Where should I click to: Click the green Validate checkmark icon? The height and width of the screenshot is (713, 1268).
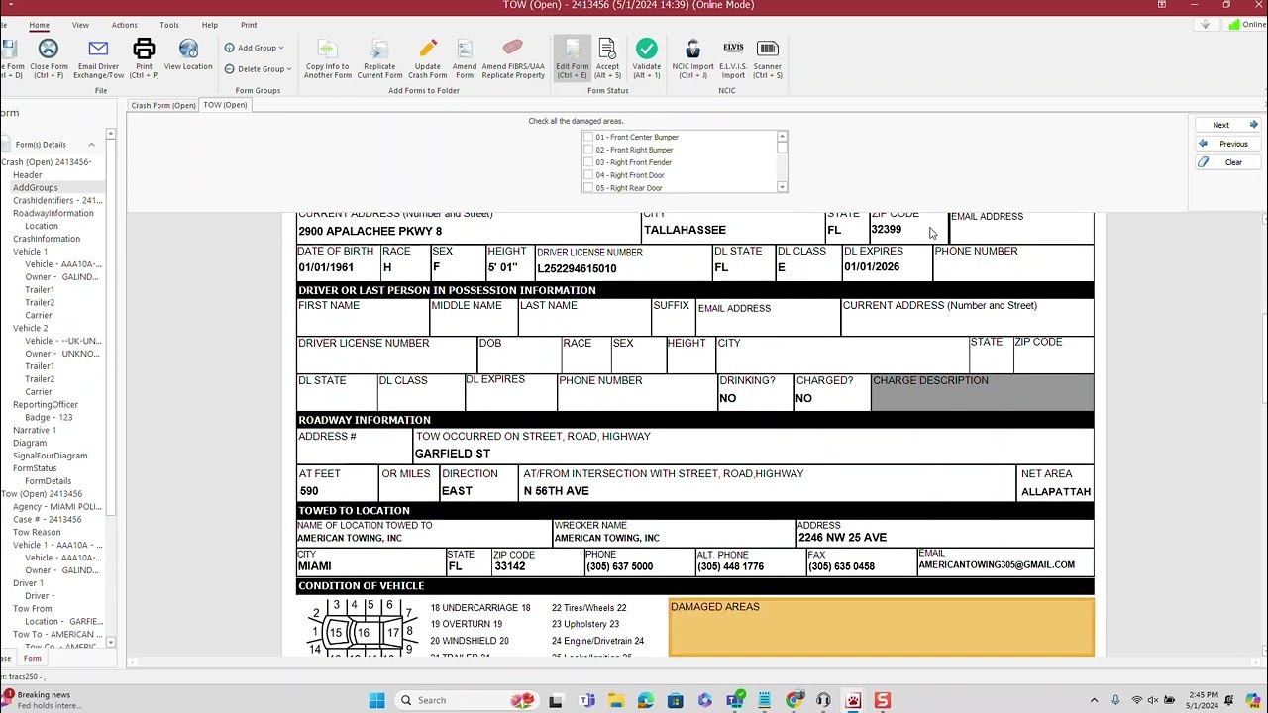click(x=647, y=49)
